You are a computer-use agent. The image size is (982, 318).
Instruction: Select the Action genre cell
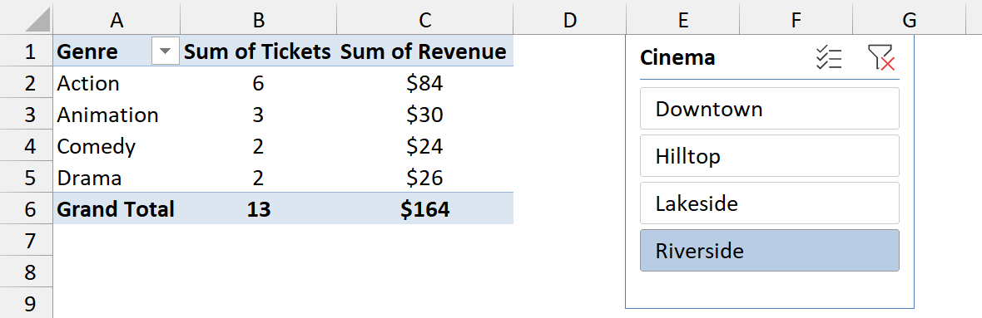tap(117, 83)
